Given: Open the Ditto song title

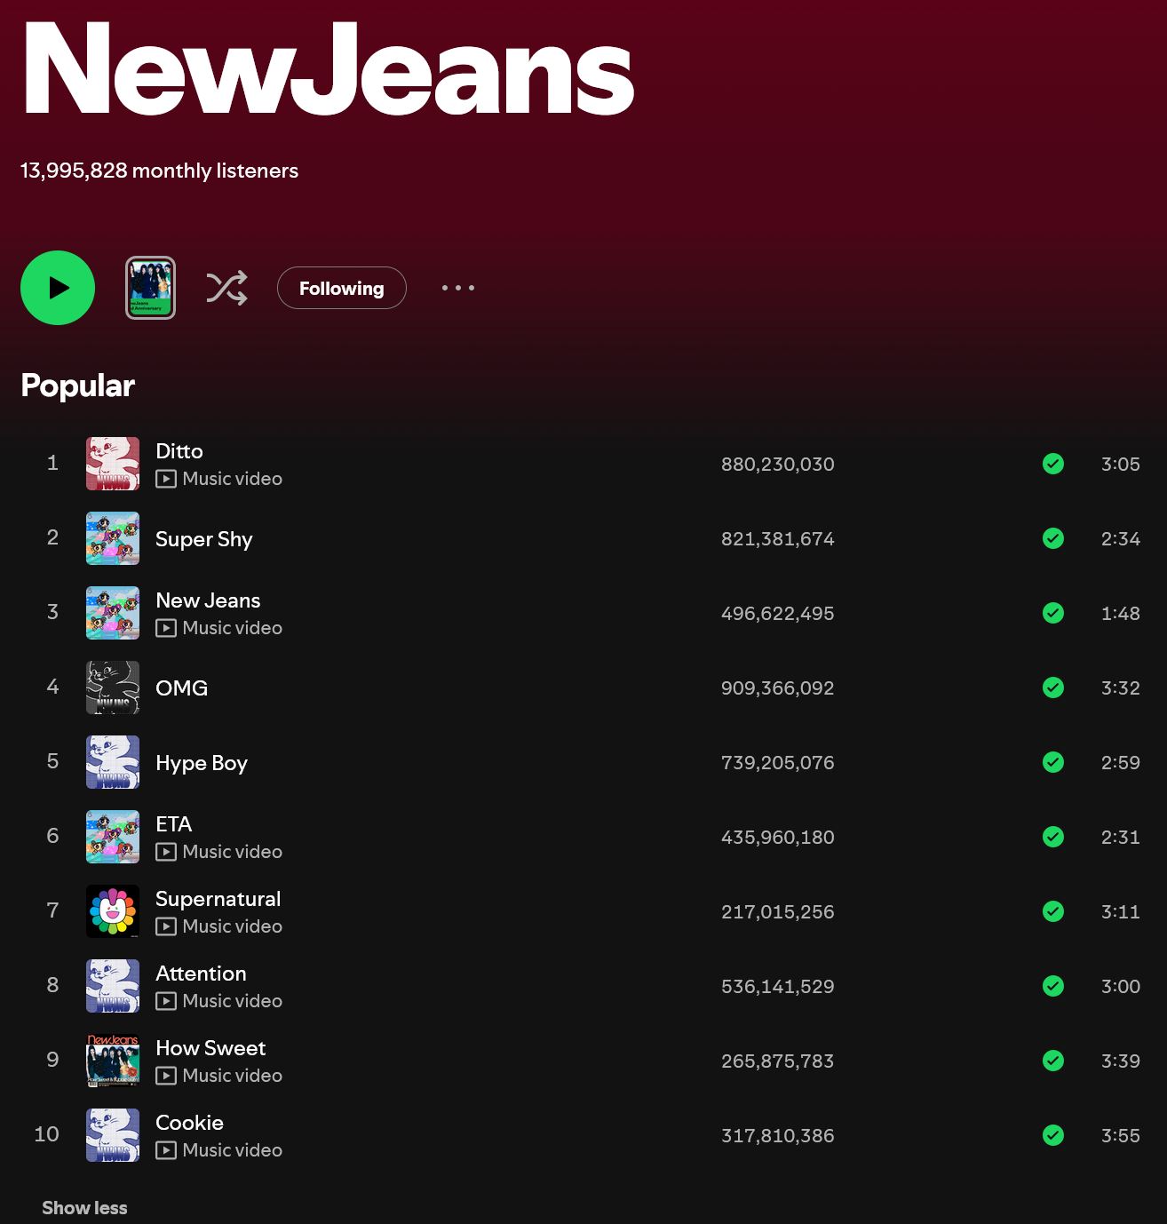Looking at the screenshot, I should click(179, 451).
